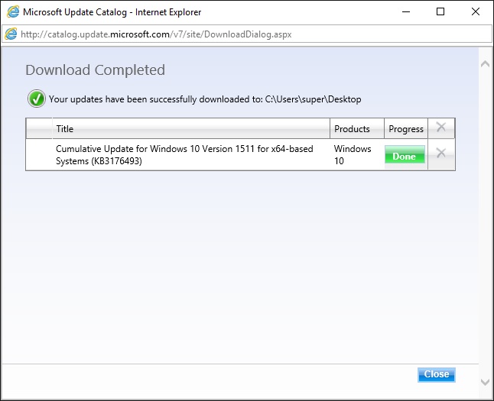The width and height of the screenshot is (494, 401).
Task: Click the Windows 10 product cell
Action: pyautogui.click(x=353, y=155)
